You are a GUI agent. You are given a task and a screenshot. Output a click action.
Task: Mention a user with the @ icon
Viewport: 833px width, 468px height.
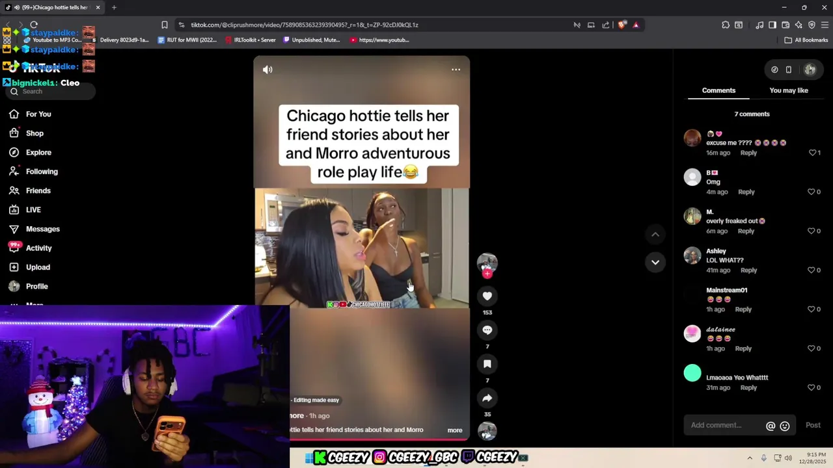(771, 426)
